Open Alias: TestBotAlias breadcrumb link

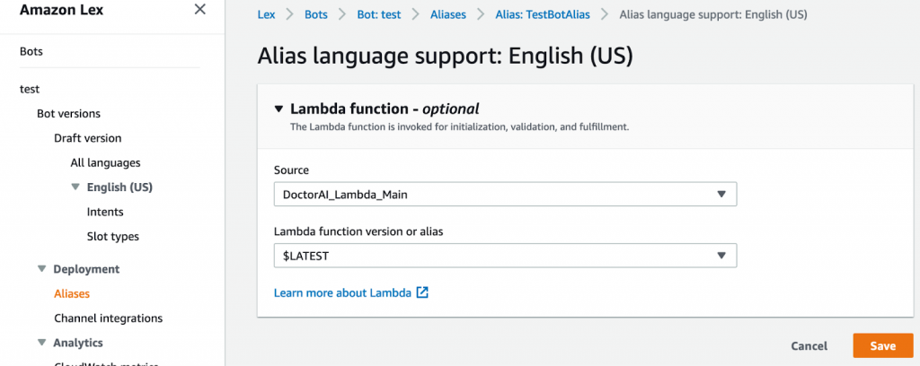click(x=542, y=14)
